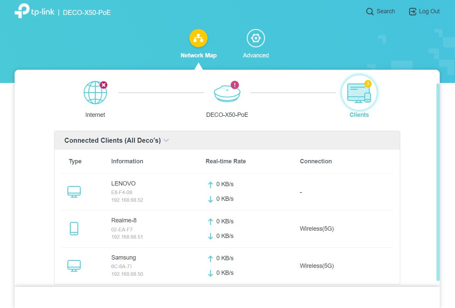Open the Search magnifier icon
Image resolution: width=455 pixels, height=308 pixels.
370,12
